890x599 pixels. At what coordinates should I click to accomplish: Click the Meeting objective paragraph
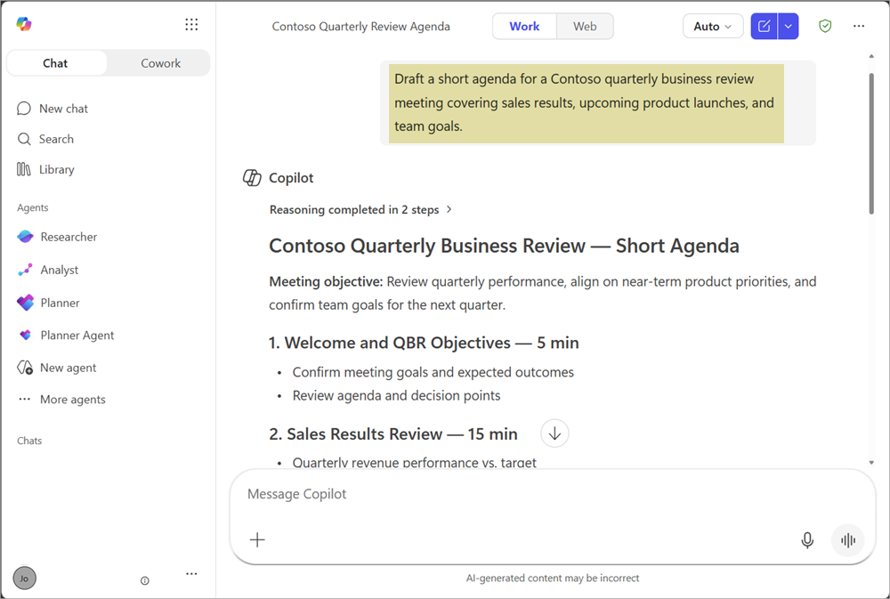pyautogui.click(x=543, y=293)
